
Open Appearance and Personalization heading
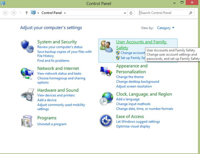(132, 69)
